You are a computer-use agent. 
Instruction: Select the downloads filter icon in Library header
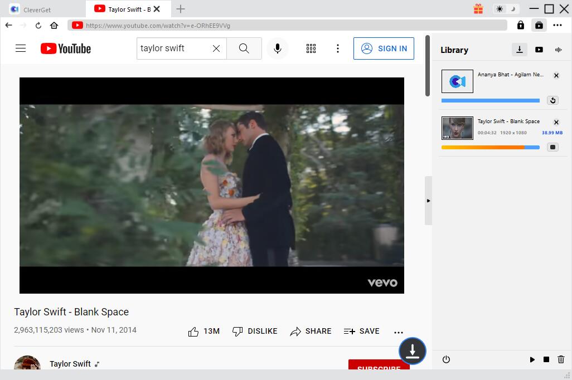[x=519, y=49]
